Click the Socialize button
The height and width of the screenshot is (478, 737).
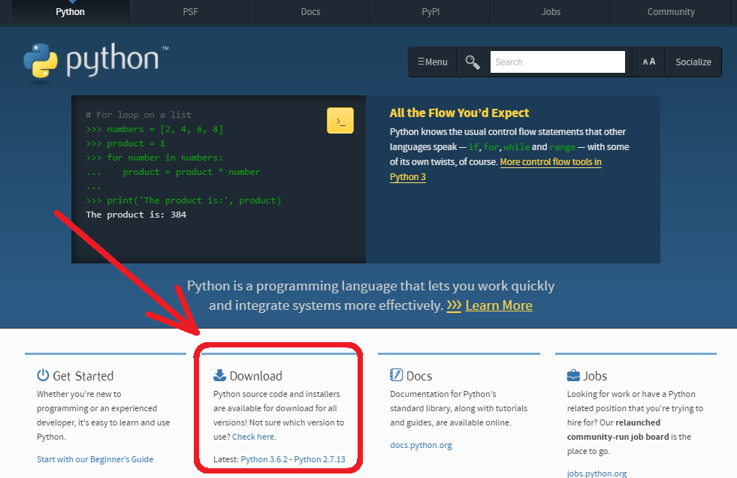pyautogui.click(x=693, y=62)
